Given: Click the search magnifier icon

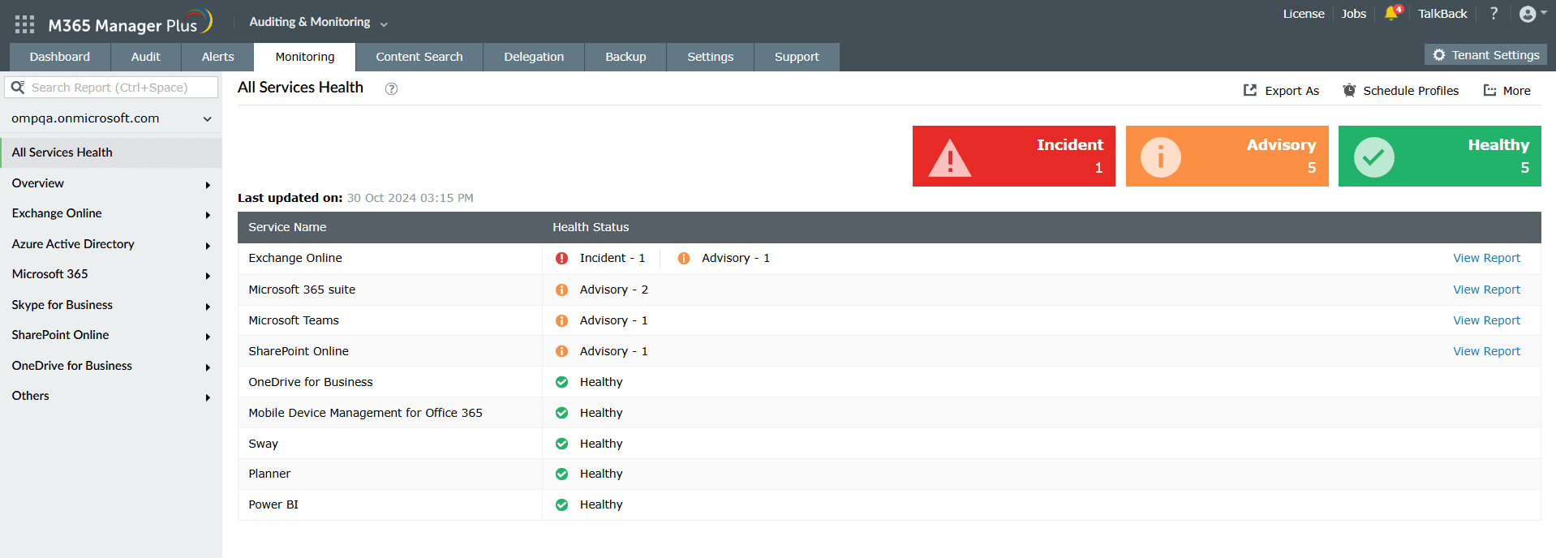Looking at the screenshot, I should coord(18,88).
